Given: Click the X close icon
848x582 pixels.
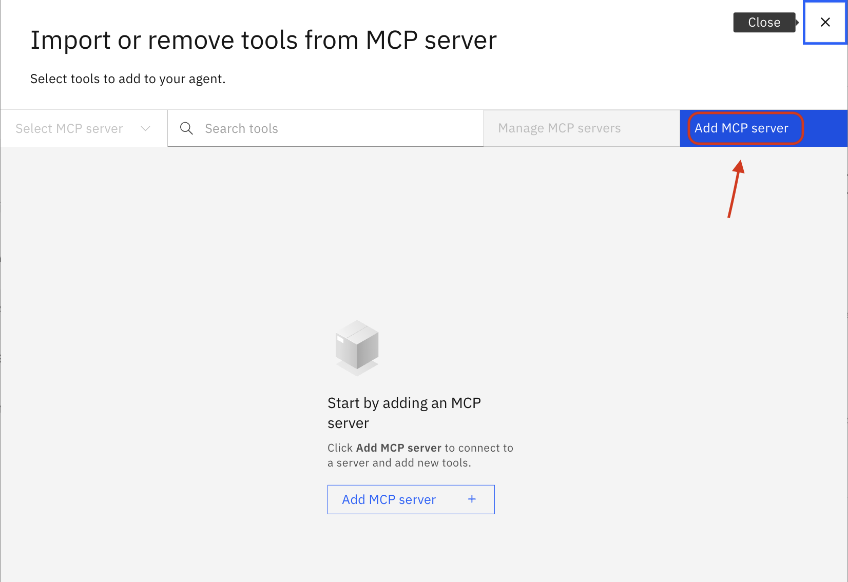Looking at the screenshot, I should (825, 22).
